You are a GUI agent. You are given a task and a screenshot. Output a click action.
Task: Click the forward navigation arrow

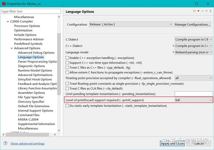[202, 11]
